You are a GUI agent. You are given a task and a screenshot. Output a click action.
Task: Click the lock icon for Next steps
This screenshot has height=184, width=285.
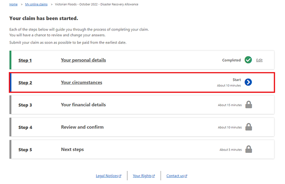click(x=249, y=149)
